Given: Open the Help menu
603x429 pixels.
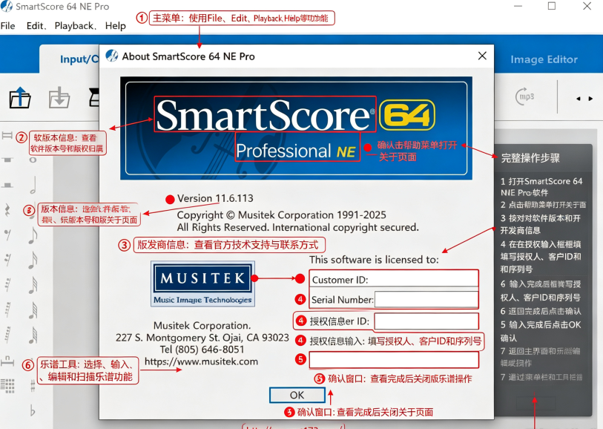Looking at the screenshot, I should [116, 26].
